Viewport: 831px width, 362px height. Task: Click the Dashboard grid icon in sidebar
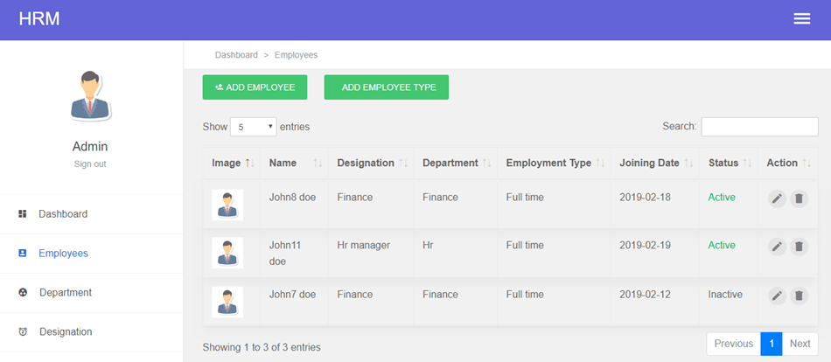point(22,214)
